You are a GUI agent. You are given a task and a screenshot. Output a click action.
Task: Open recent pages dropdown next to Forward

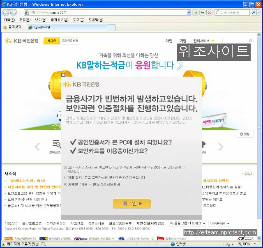19,13
